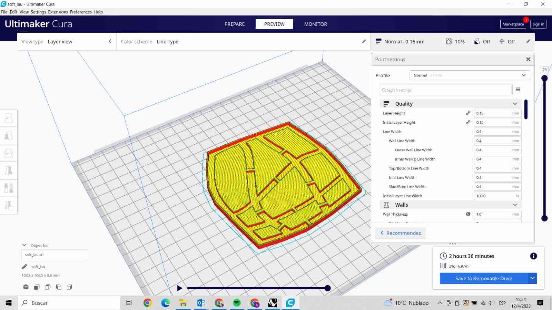Switch to front view icon
This screenshot has width=552, height=310.
[x=37, y=287]
